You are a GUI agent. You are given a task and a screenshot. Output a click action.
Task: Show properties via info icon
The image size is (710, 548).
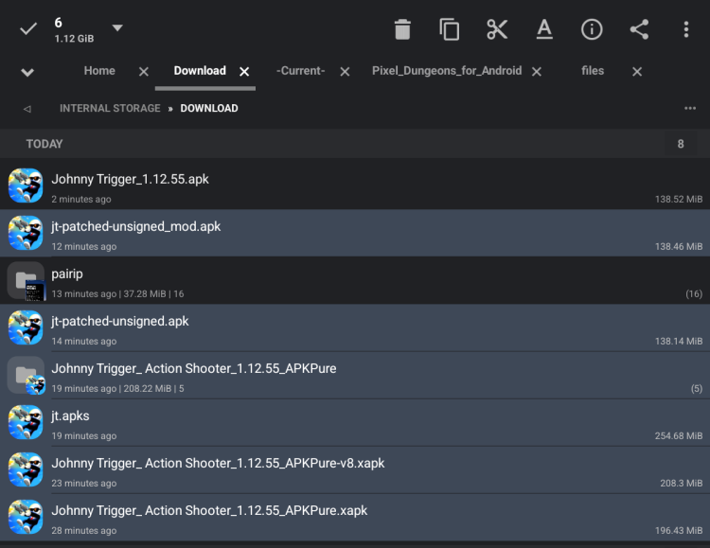click(x=592, y=29)
